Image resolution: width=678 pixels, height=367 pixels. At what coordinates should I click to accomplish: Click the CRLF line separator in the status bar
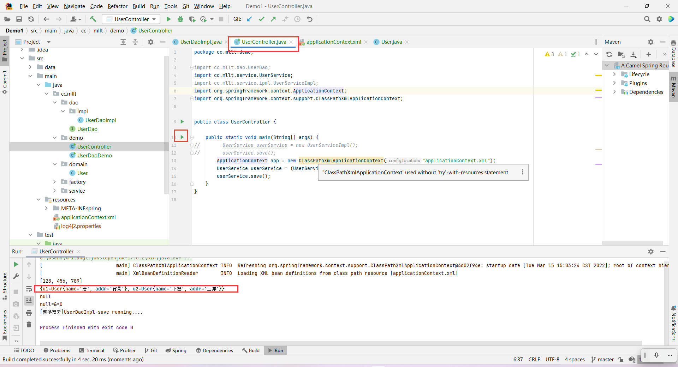pyautogui.click(x=534, y=360)
